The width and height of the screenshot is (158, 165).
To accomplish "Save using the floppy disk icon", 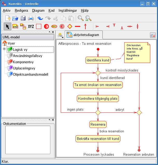I will (x=23, y=18).
